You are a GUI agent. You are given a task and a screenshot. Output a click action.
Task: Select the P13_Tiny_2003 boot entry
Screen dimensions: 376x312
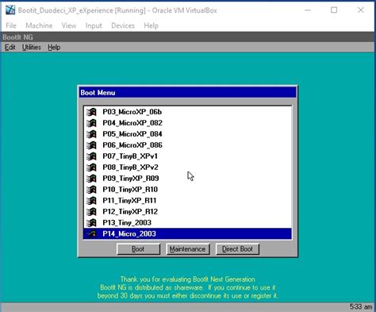(188, 223)
